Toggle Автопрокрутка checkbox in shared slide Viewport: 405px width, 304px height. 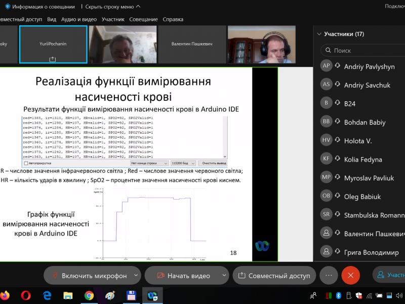pyautogui.click(x=26, y=164)
